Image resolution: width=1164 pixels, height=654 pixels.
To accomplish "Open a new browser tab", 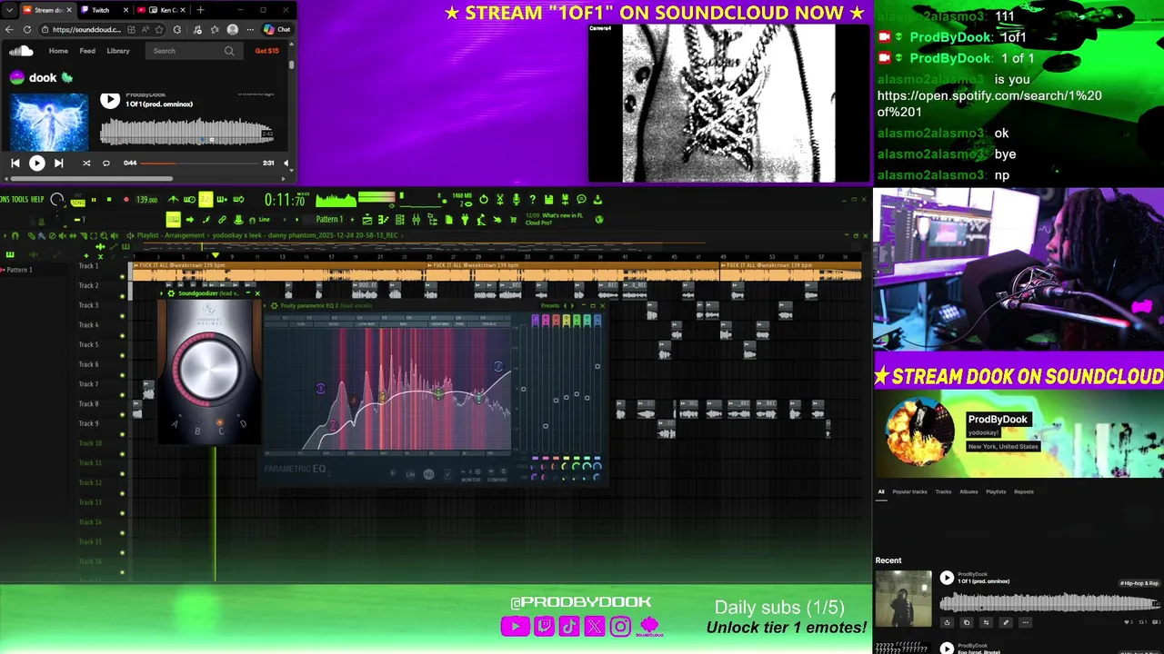I will [x=200, y=10].
